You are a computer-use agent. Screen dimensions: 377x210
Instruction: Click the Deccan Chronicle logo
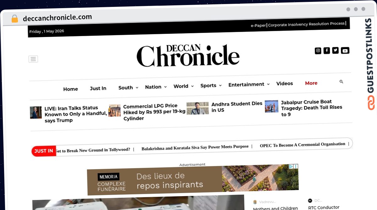188,55
